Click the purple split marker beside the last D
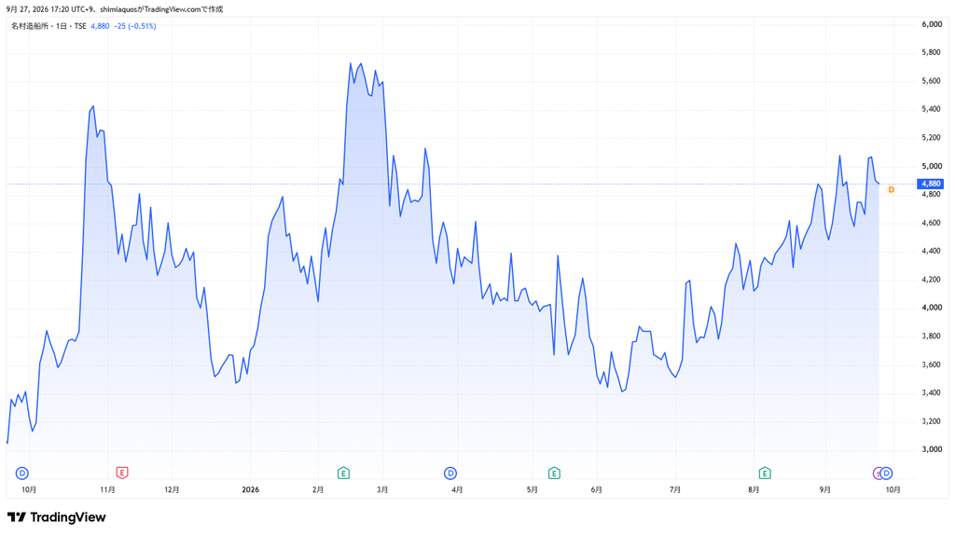This screenshot has width=955, height=536. 877,473
